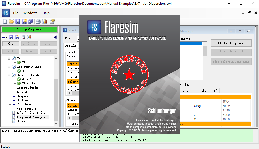The width and height of the screenshot is (259, 149).
Task: Open the Help menu
Action: point(46,13)
